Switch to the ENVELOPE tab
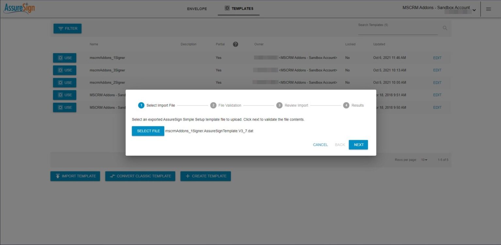 [197, 9]
